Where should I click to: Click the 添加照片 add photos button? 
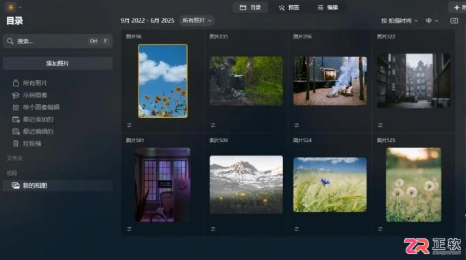(x=58, y=63)
